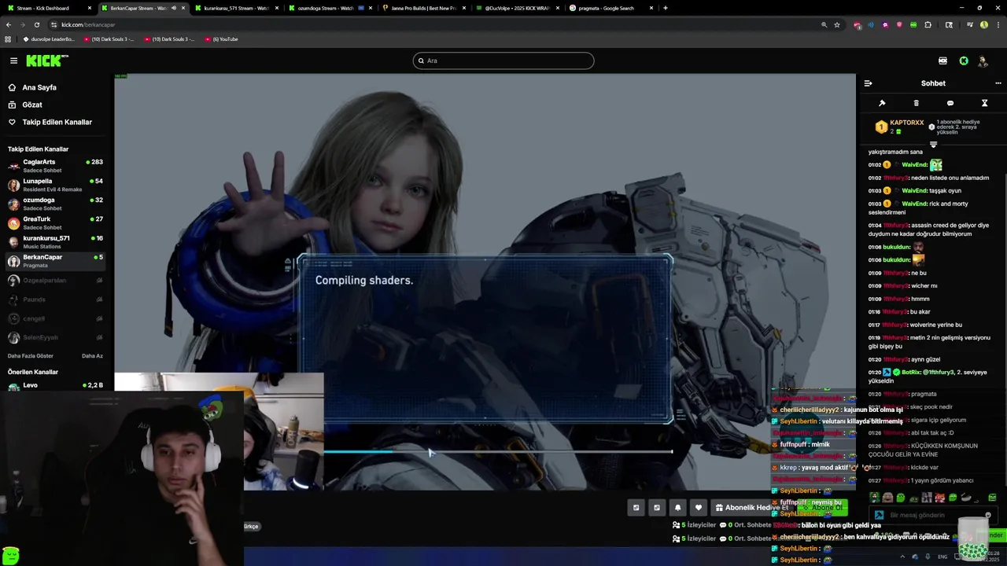Image resolution: width=1007 pixels, height=566 pixels.
Task: Open the offline Ozgealparslan channel
Action: 56,281
